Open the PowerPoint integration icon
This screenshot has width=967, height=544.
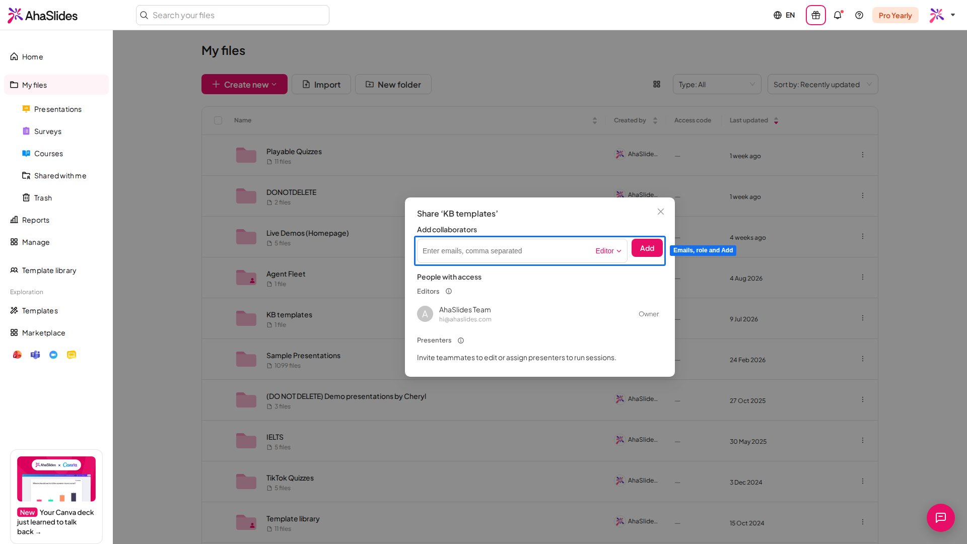pyautogui.click(x=17, y=355)
